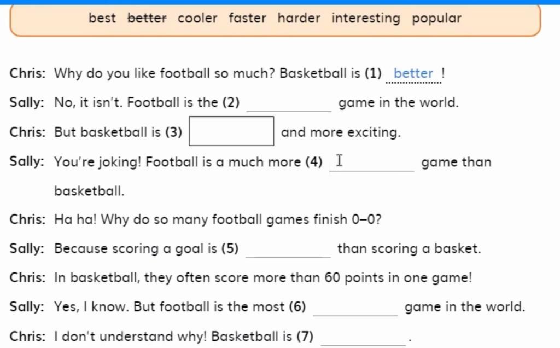Select the word 'best' in word bank

click(x=102, y=18)
